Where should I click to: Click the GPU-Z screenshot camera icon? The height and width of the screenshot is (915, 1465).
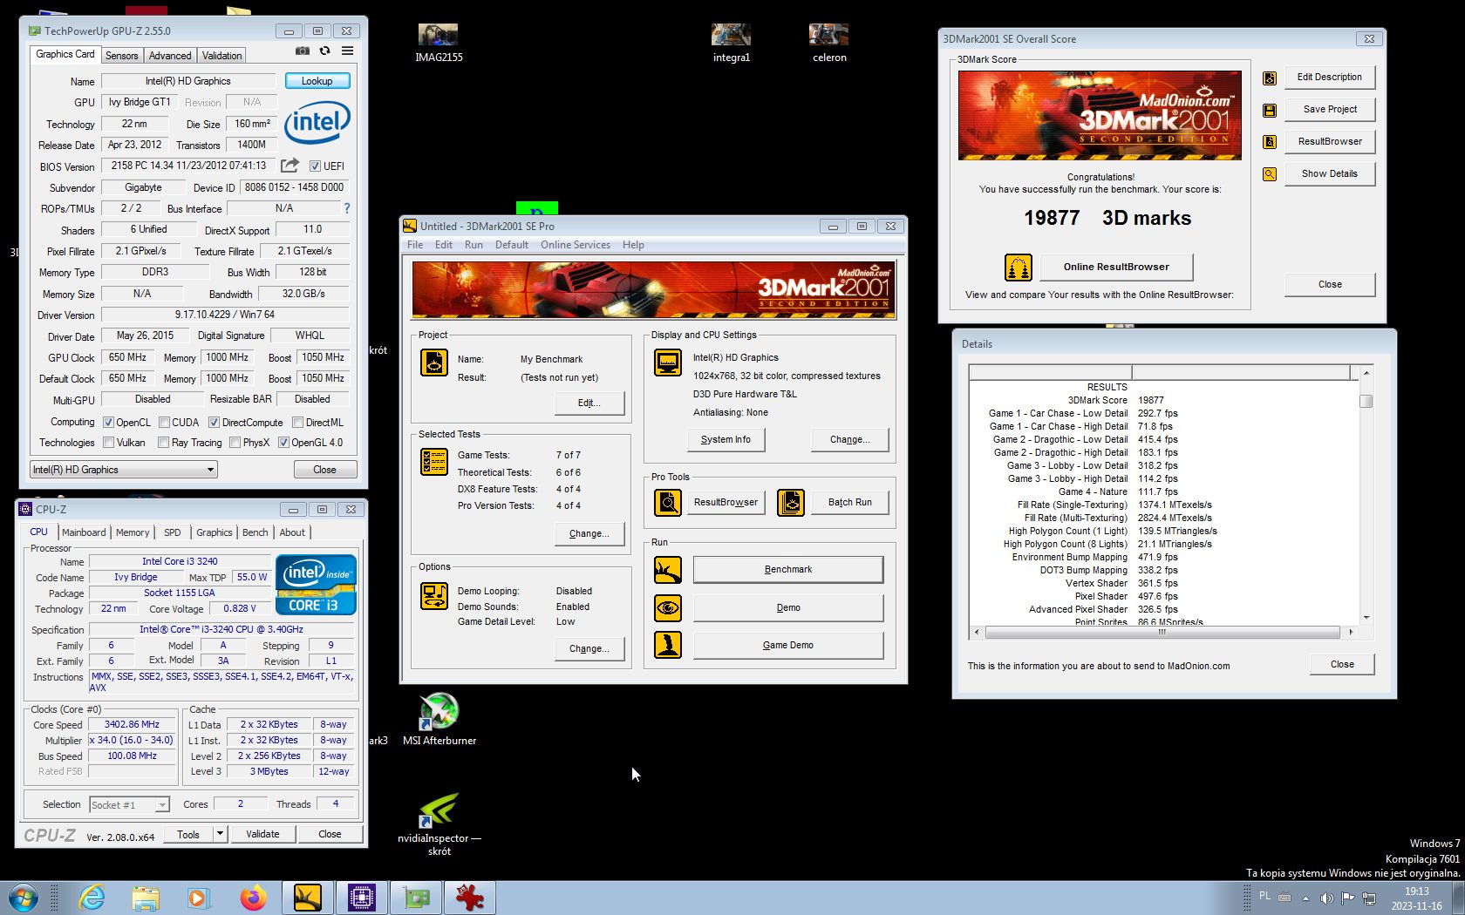tap(302, 51)
